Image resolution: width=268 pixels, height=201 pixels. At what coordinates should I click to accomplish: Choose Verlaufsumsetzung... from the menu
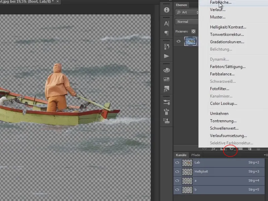(228, 136)
